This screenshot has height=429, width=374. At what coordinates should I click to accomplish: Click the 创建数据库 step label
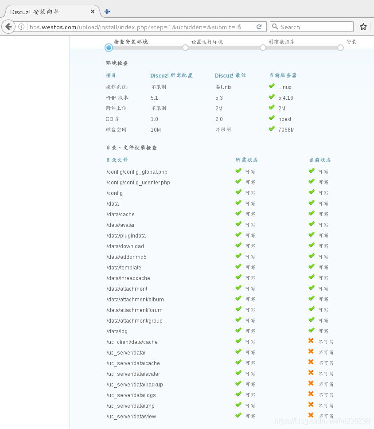[x=281, y=42]
